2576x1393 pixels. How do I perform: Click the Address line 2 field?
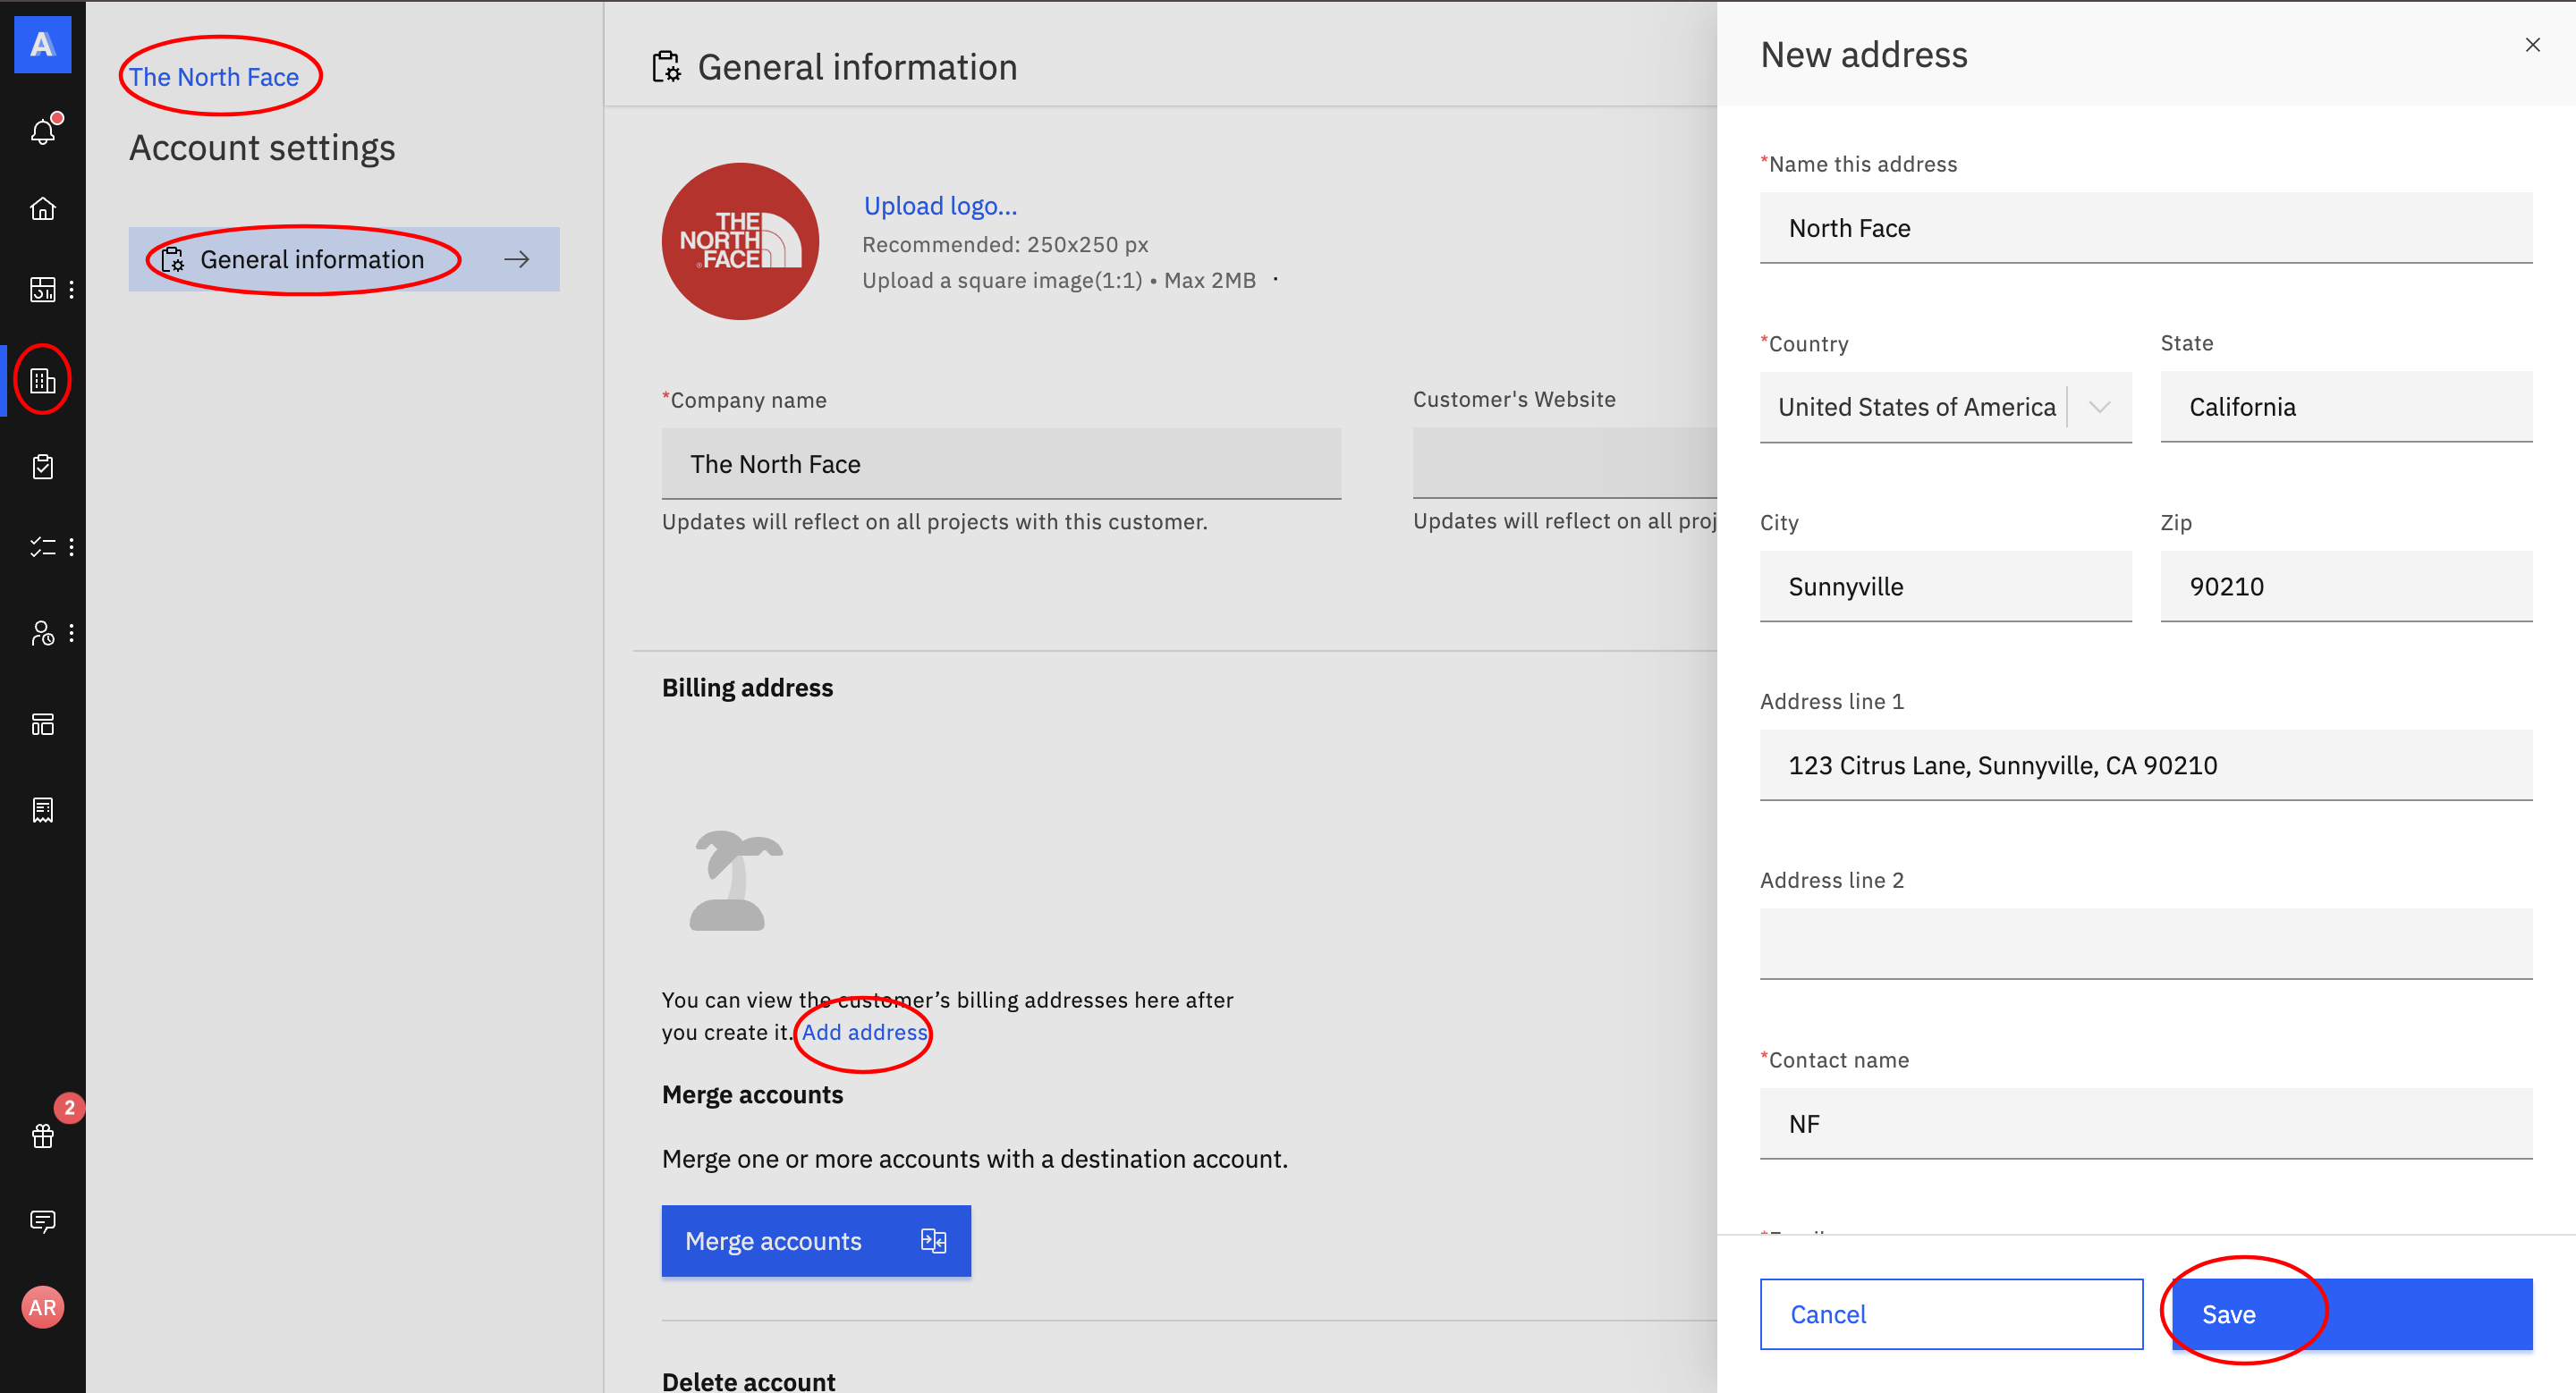[x=2145, y=943]
